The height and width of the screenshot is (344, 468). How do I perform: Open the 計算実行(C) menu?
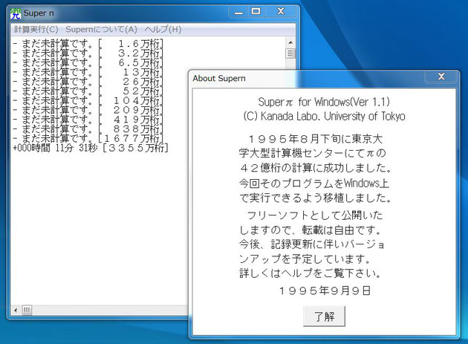36,29
